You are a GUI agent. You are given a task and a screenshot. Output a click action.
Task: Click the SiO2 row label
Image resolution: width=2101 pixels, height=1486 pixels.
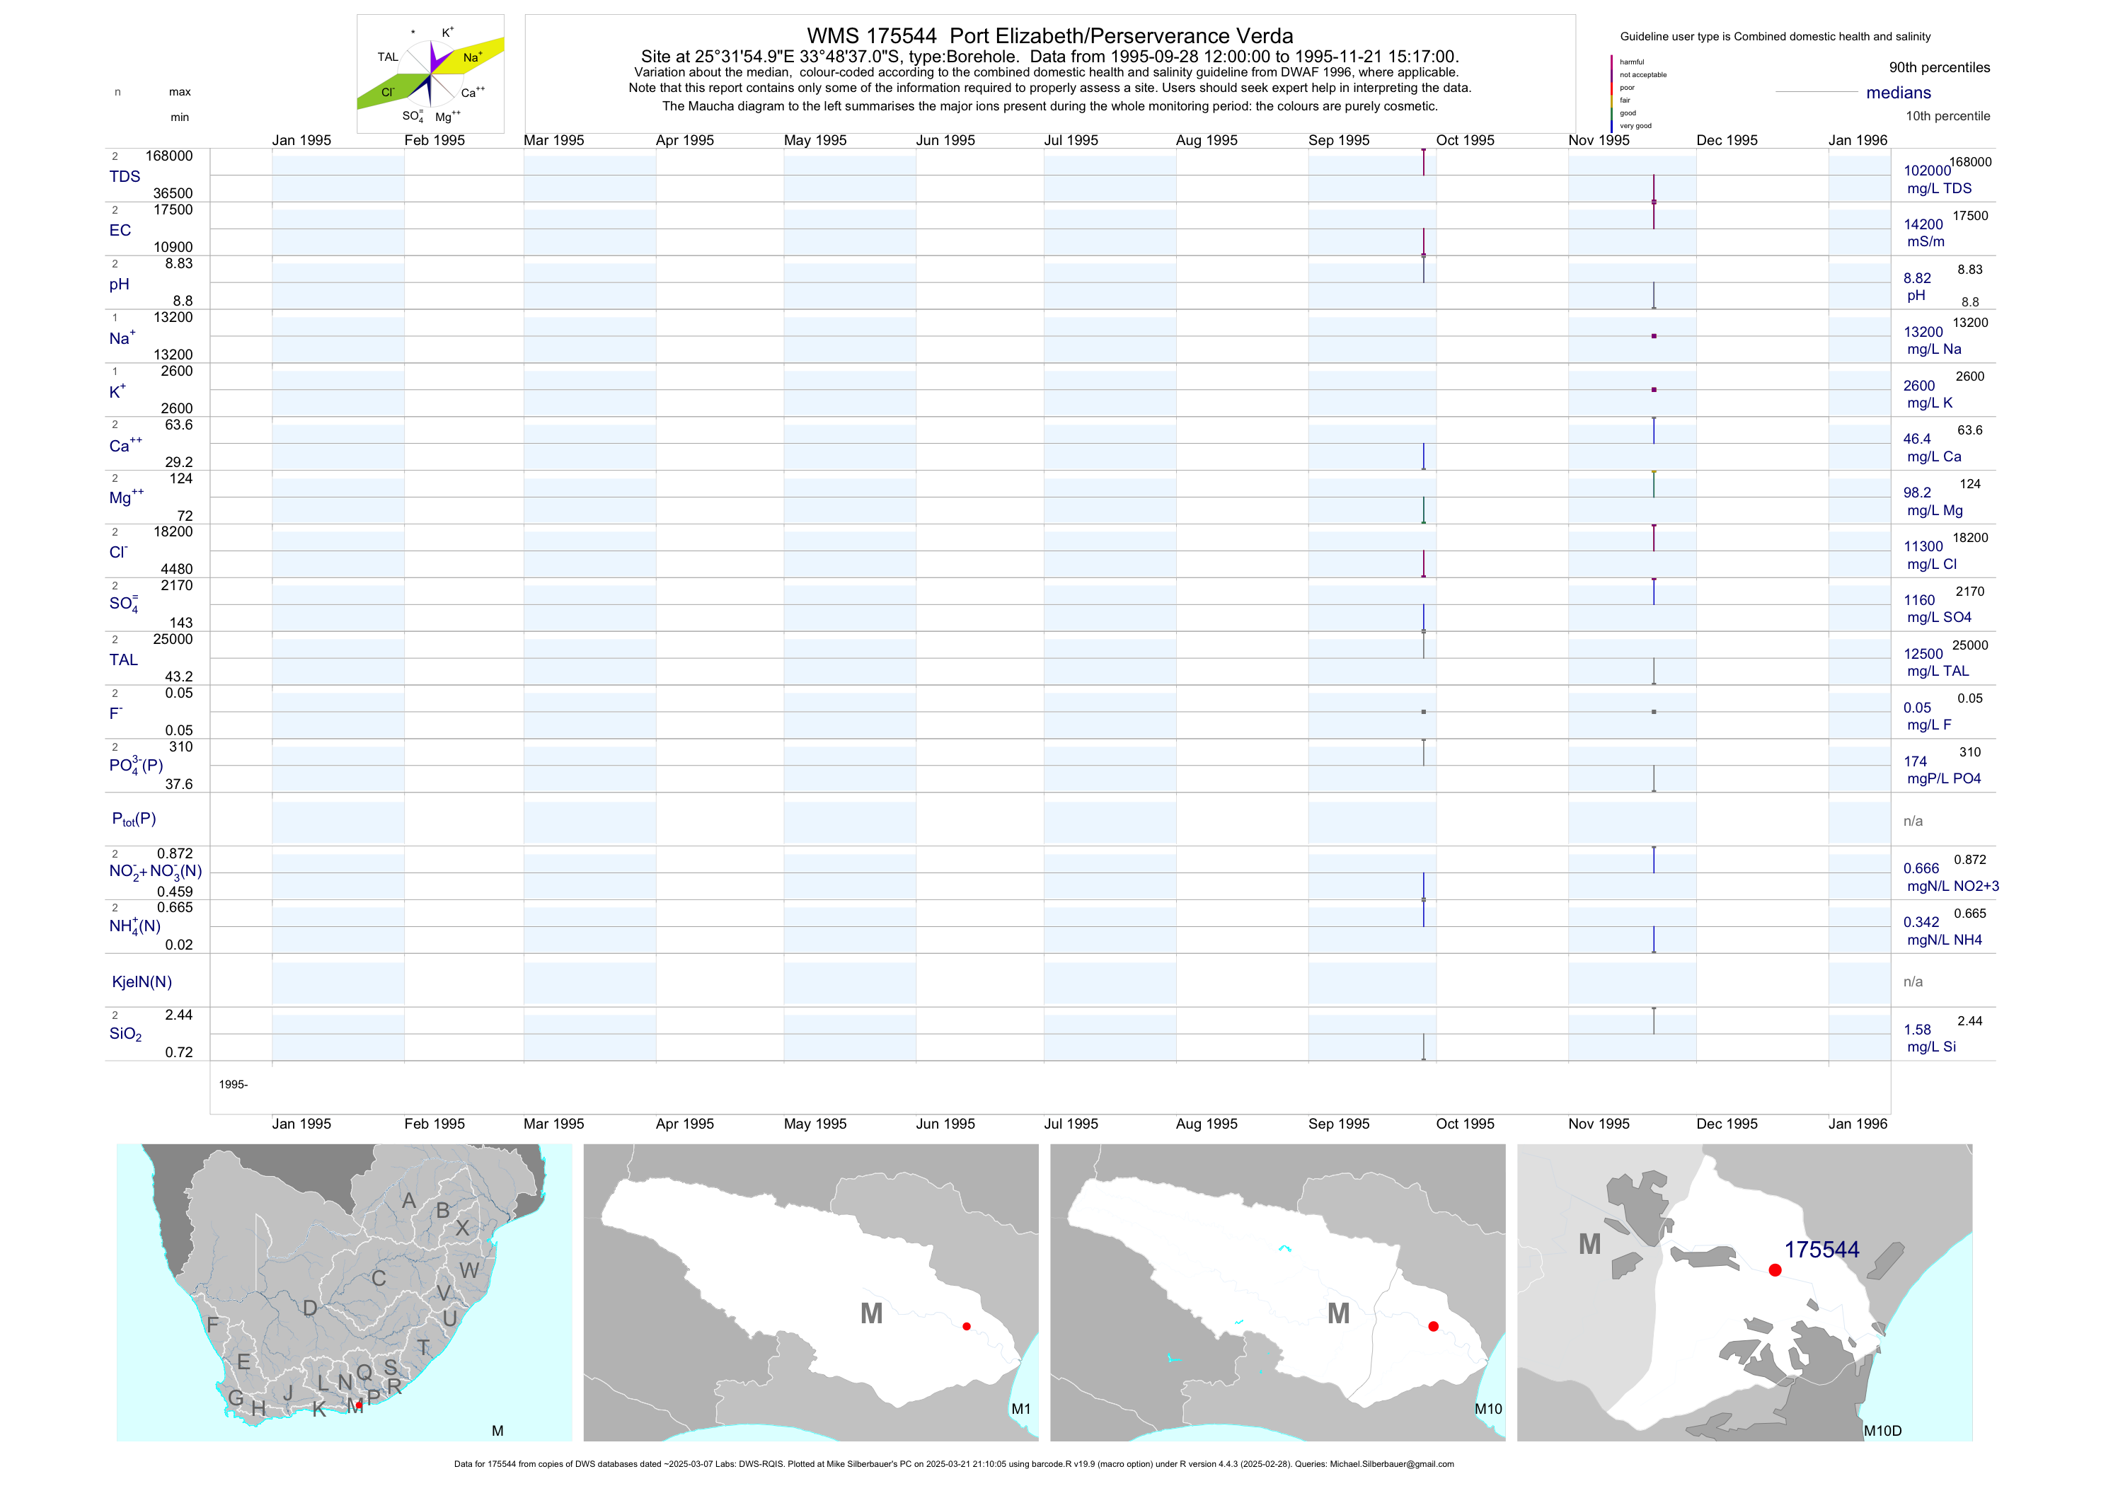point(125,1034)
